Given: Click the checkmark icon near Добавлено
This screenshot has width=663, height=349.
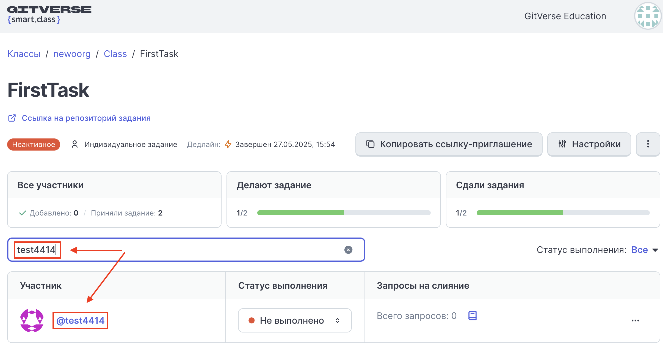Looking at the screenshot, I should [x=23, y=213].
